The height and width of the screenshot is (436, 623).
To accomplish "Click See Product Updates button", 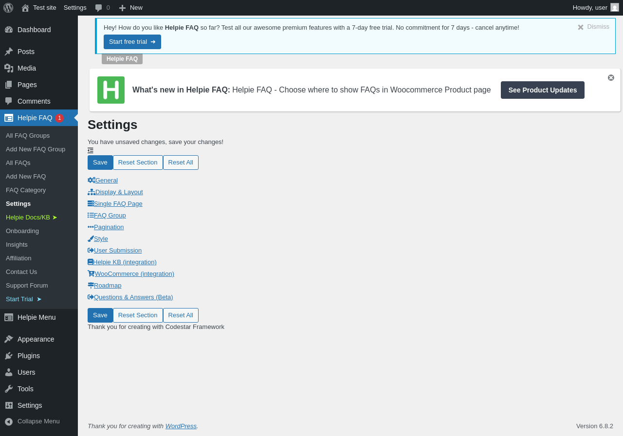I will tap(543, 90).
